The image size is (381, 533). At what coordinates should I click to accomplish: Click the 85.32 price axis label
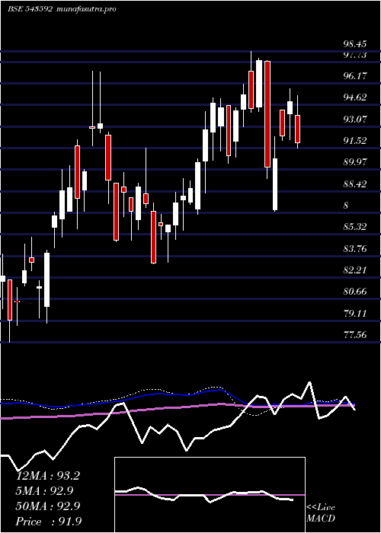coord(355,226)
